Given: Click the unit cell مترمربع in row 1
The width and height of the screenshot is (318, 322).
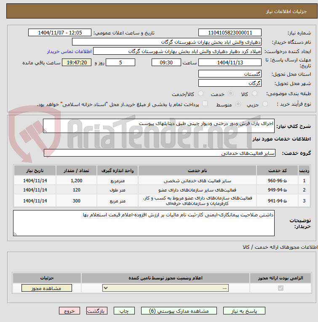Looking at the screenshot, I should coord(118,181).
